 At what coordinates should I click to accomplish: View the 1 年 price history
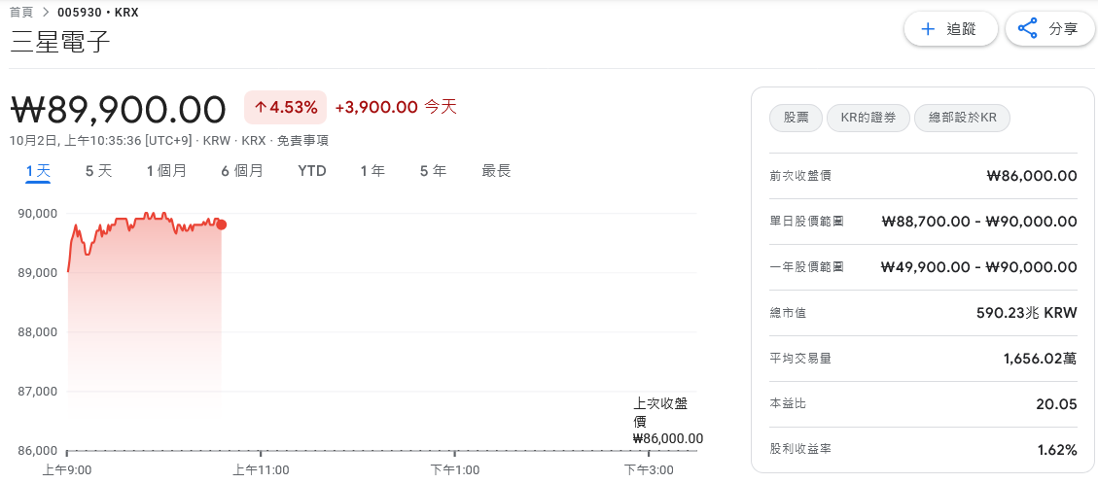372,171
